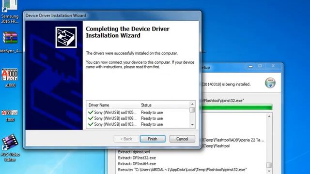Open the AVS Video Editor shortcut
The width and height of the screenshot is (310, 174).
point(10,148)
